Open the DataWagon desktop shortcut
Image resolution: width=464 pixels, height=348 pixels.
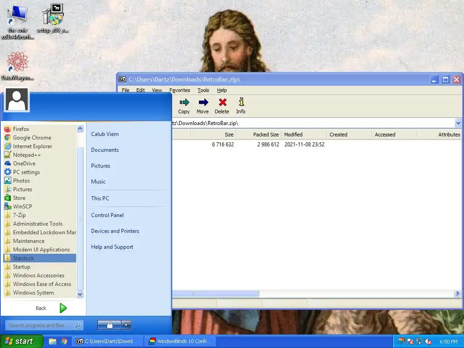tap(17, 66)
